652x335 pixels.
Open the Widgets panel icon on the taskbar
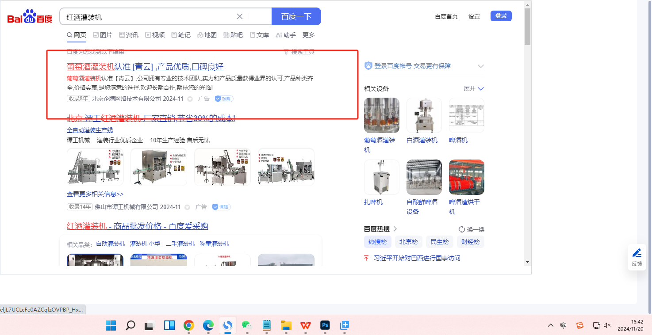(169, 326)
